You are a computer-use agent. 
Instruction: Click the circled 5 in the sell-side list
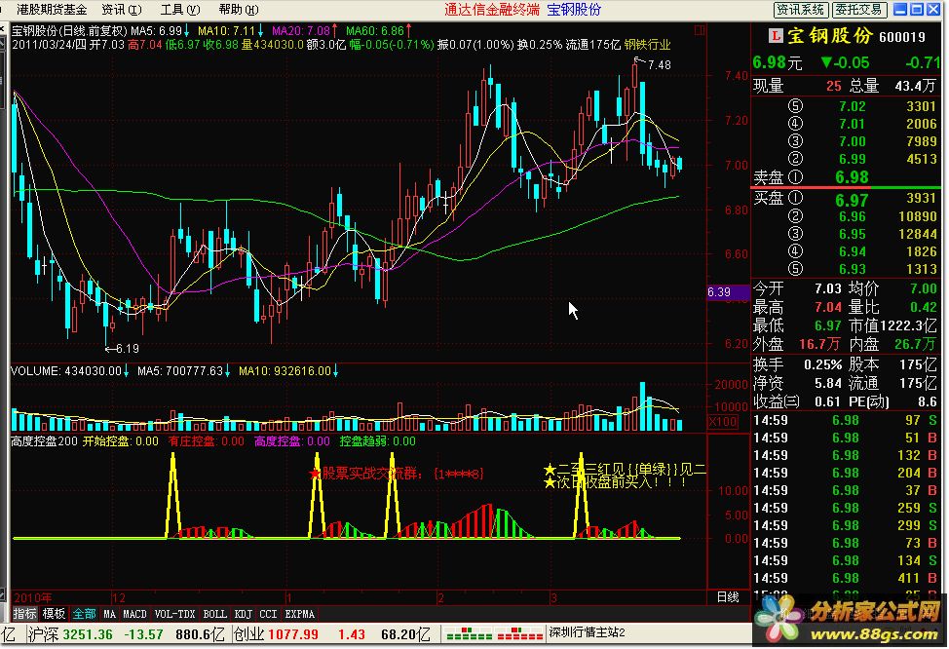click(x=795, y=106)
